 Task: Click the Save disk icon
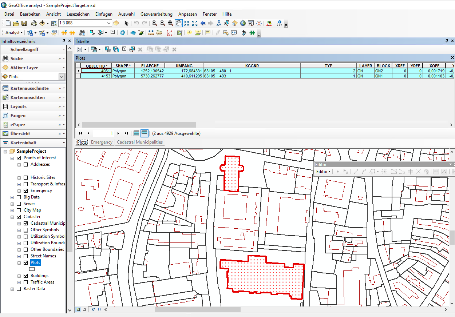tap(24, 23)
